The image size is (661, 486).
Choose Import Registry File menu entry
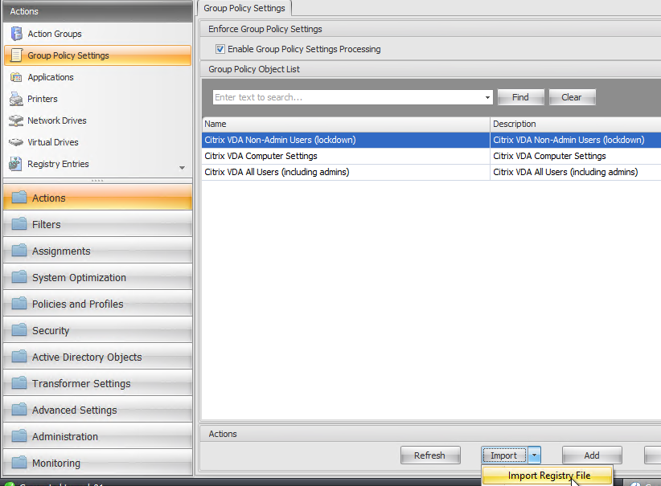click(x=547, y=476)
